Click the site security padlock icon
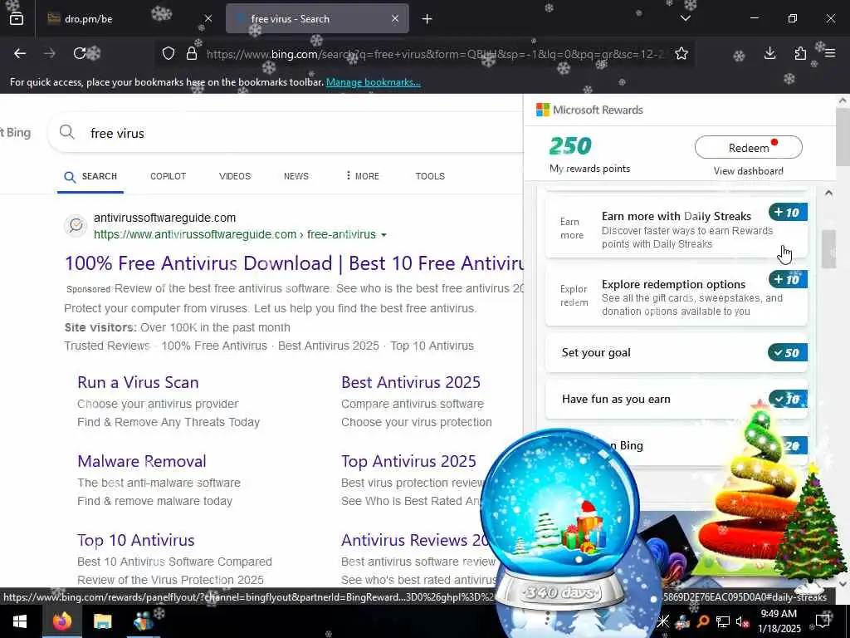Viewport: 850px width, 638px height. click(x=192, y=53)
